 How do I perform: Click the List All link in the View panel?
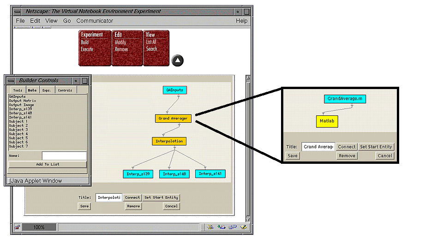point(151,42)
